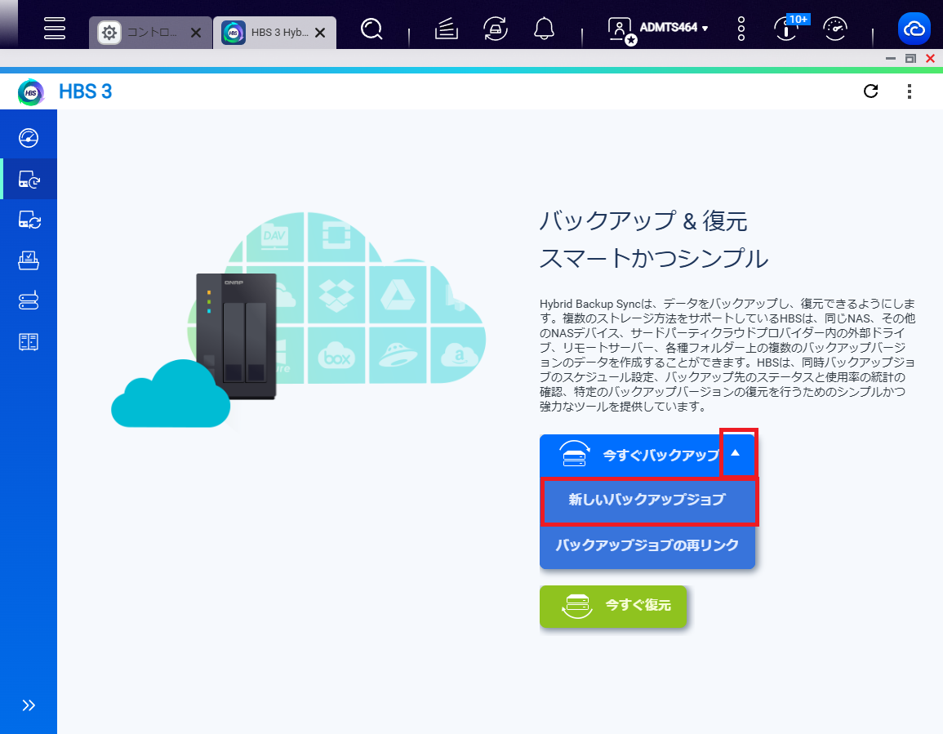
Task: Click the HBS 3 title text
Action: click(86, 91)
